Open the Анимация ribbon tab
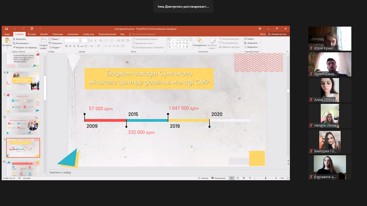The height and width of the screenshot is (206, 367). coord(73,34)
